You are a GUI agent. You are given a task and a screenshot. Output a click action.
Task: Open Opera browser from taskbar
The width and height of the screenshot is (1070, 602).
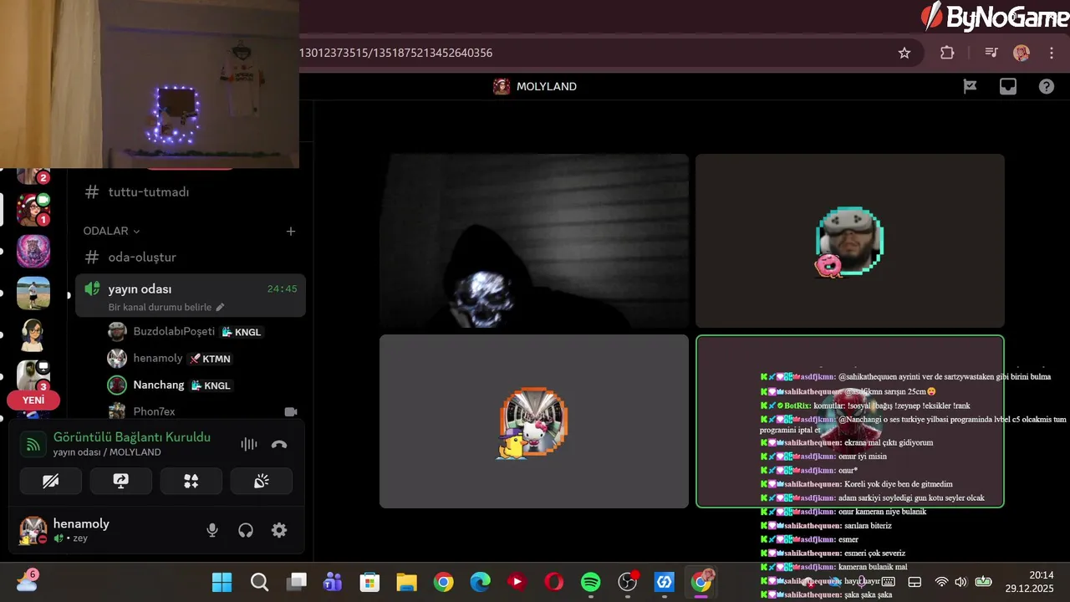pos(553,582)
